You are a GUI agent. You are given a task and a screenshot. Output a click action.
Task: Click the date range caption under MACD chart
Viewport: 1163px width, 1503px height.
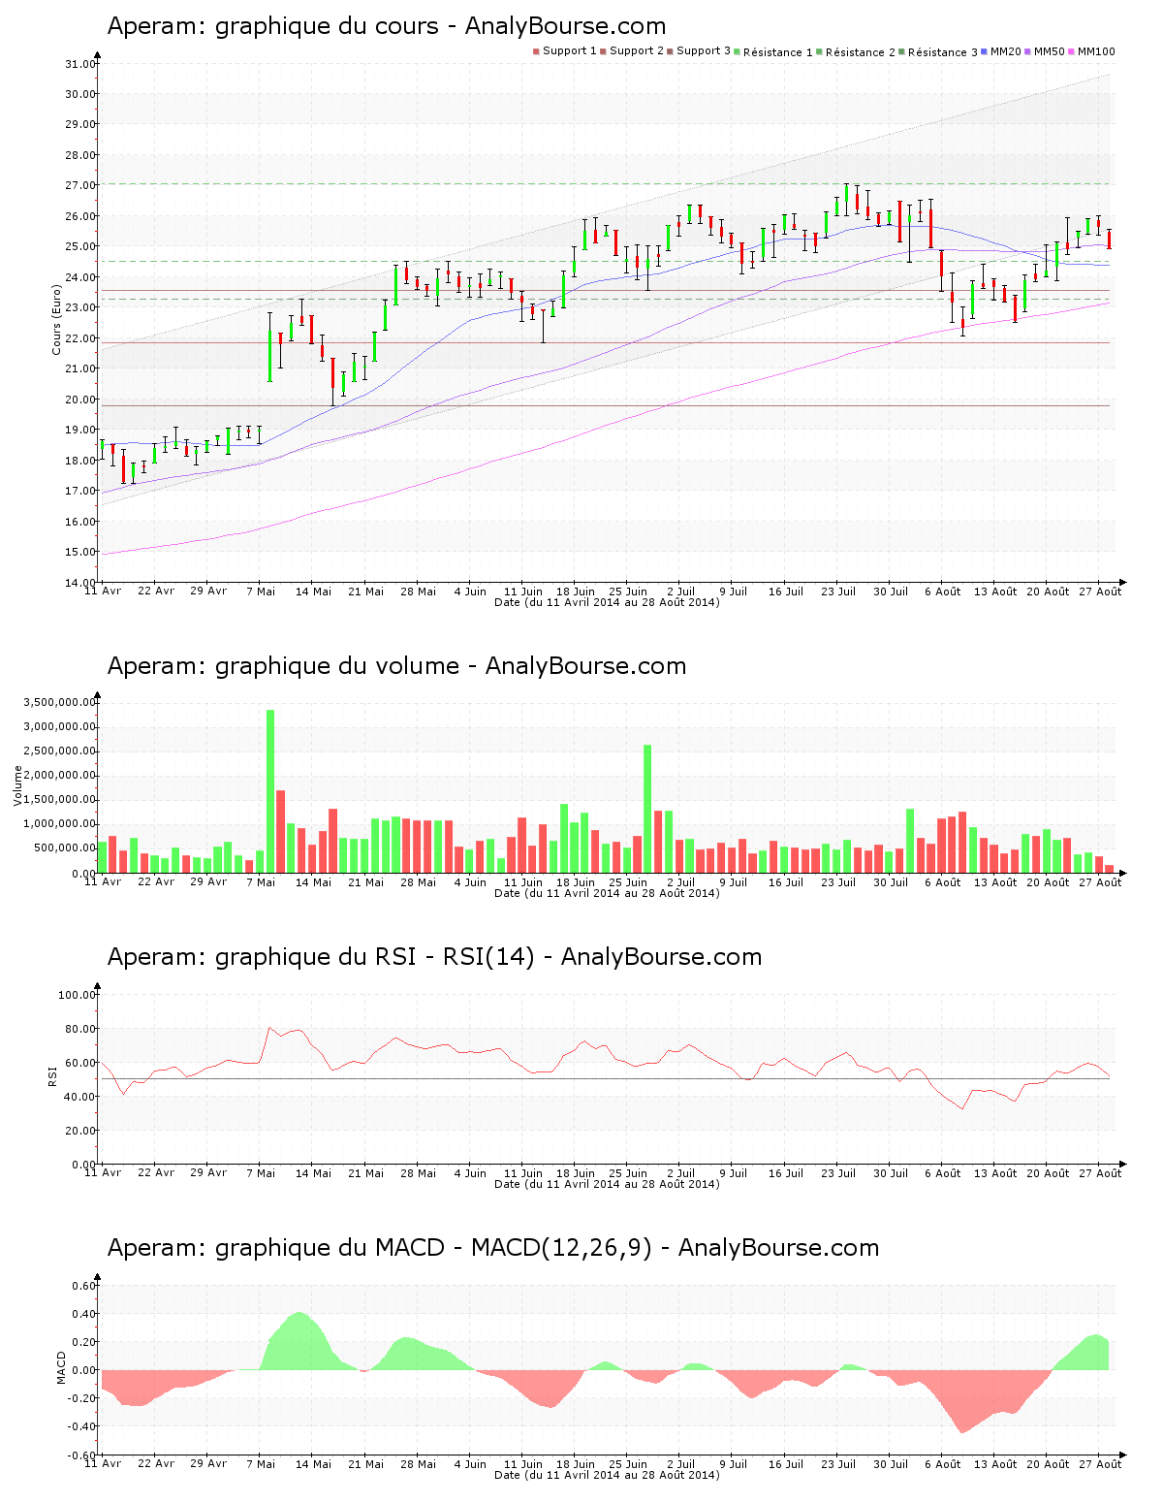tap(607, 1475)
